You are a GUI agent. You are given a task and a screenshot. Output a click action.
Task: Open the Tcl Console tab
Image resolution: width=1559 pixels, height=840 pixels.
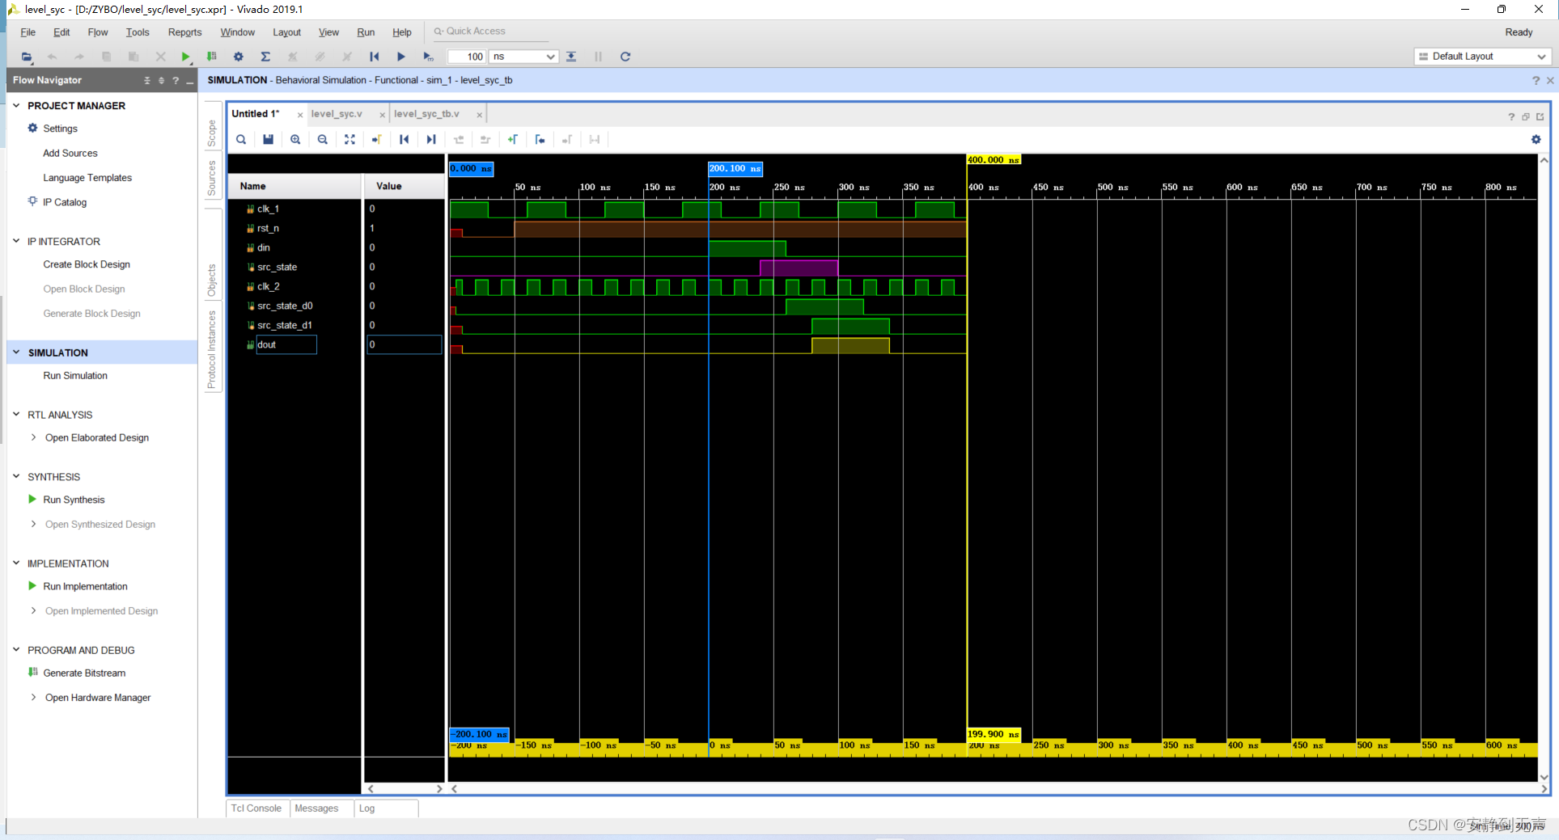tap(256, 808)
